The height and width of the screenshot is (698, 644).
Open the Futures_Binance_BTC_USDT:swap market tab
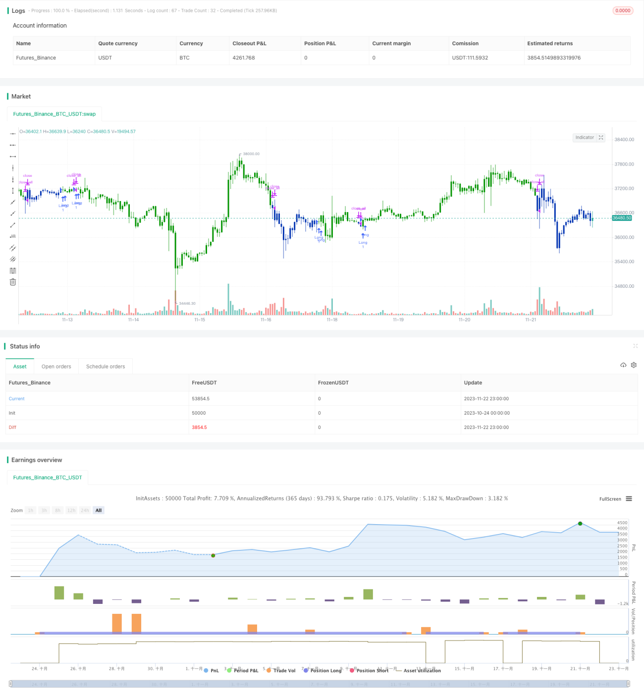coord(54,114)
